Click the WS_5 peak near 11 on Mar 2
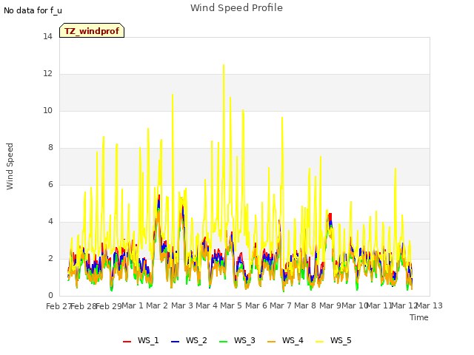Viewport: 474px width, 355px height. pos(173,95)
